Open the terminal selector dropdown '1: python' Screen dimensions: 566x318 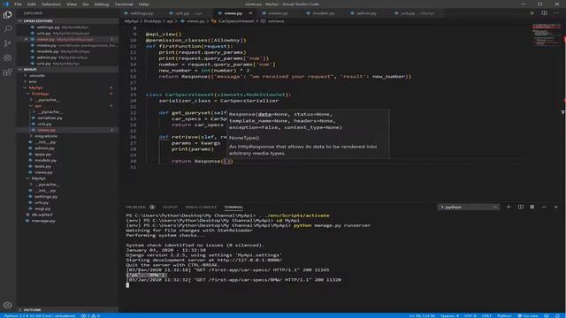coord(468,207)
